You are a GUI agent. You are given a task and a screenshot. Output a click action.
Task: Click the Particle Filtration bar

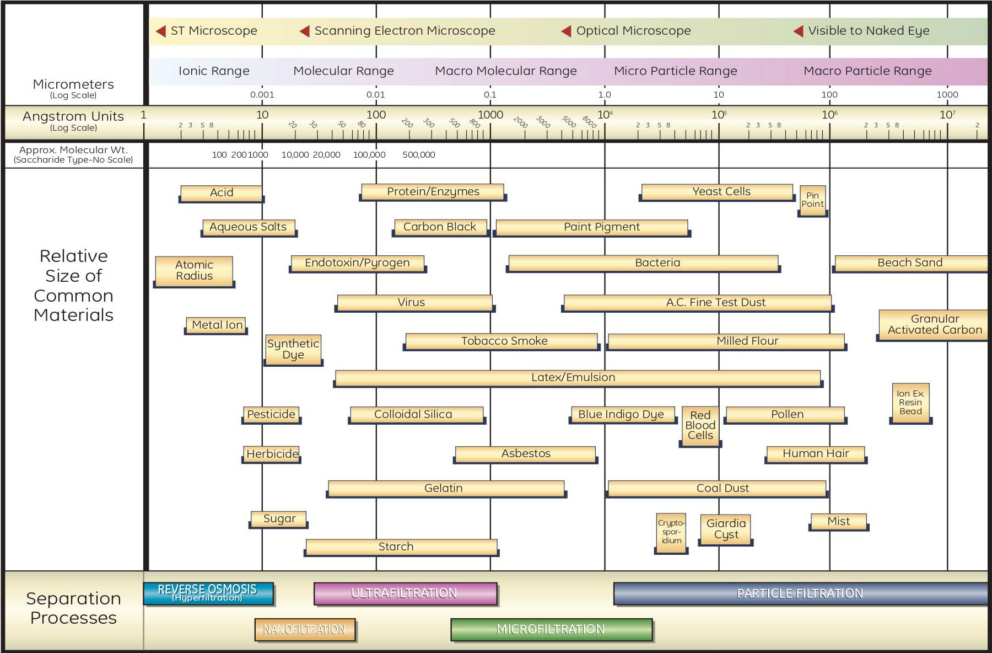800,593
